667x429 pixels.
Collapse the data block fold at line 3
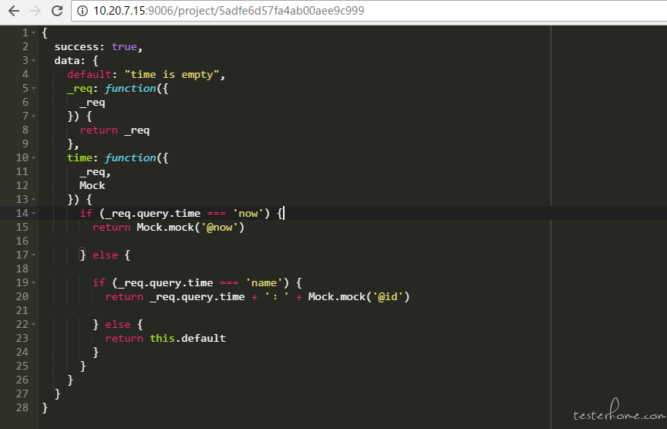(x=34, y=60)
